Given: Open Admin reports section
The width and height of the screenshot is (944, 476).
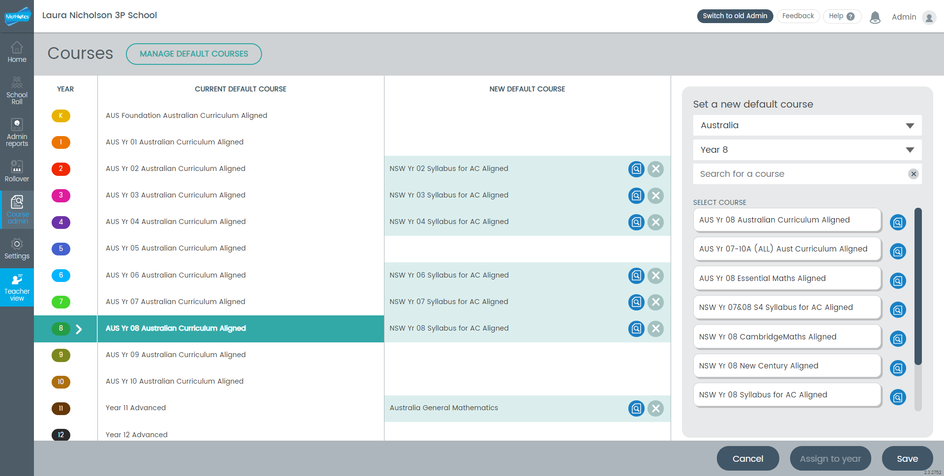Looking at the screenshot, I should pos(17,133).
